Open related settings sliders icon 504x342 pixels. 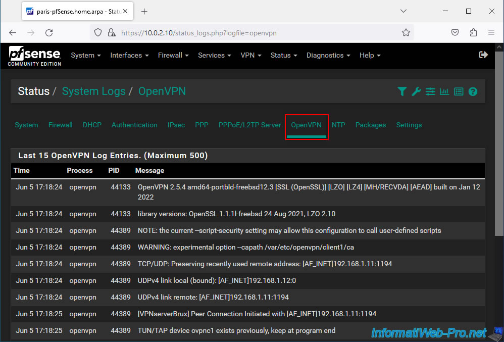(x=430, y=91)
